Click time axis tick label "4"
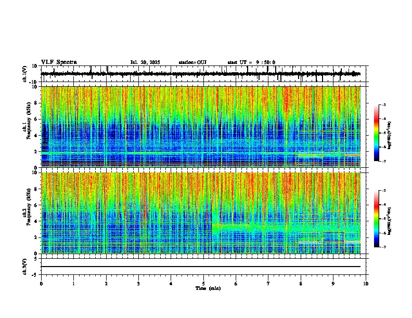Viewport: 412px width, 318px height. coord(171,284)
